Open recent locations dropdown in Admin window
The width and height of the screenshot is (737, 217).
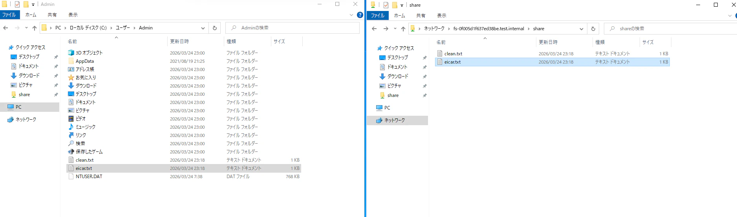pos(26,28)
